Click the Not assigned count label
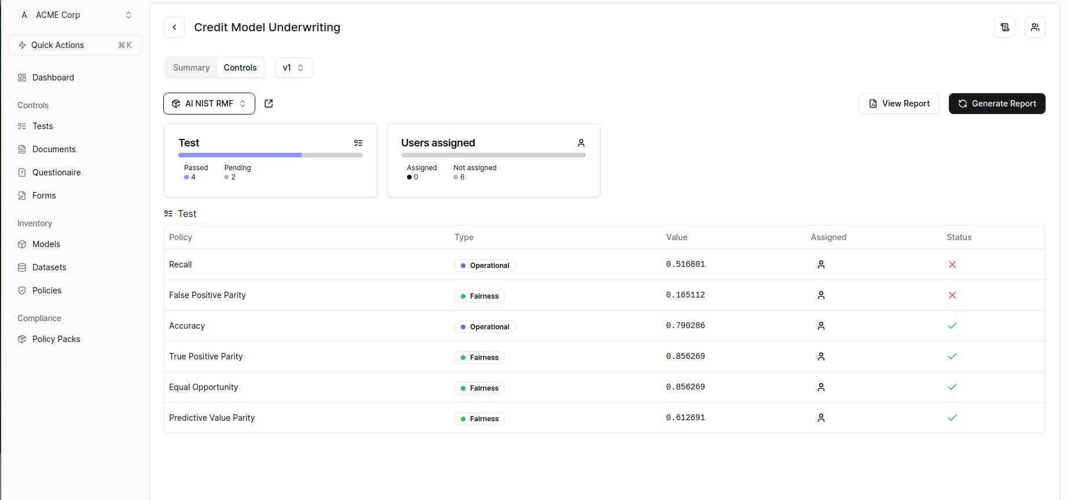 475,168
